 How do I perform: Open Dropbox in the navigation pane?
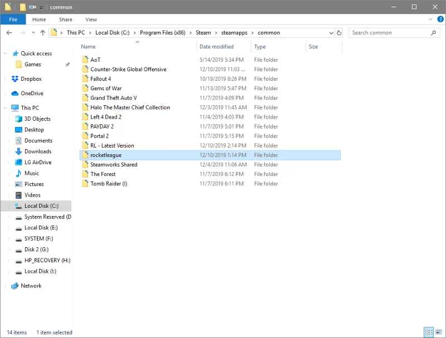tap(31, 79)
